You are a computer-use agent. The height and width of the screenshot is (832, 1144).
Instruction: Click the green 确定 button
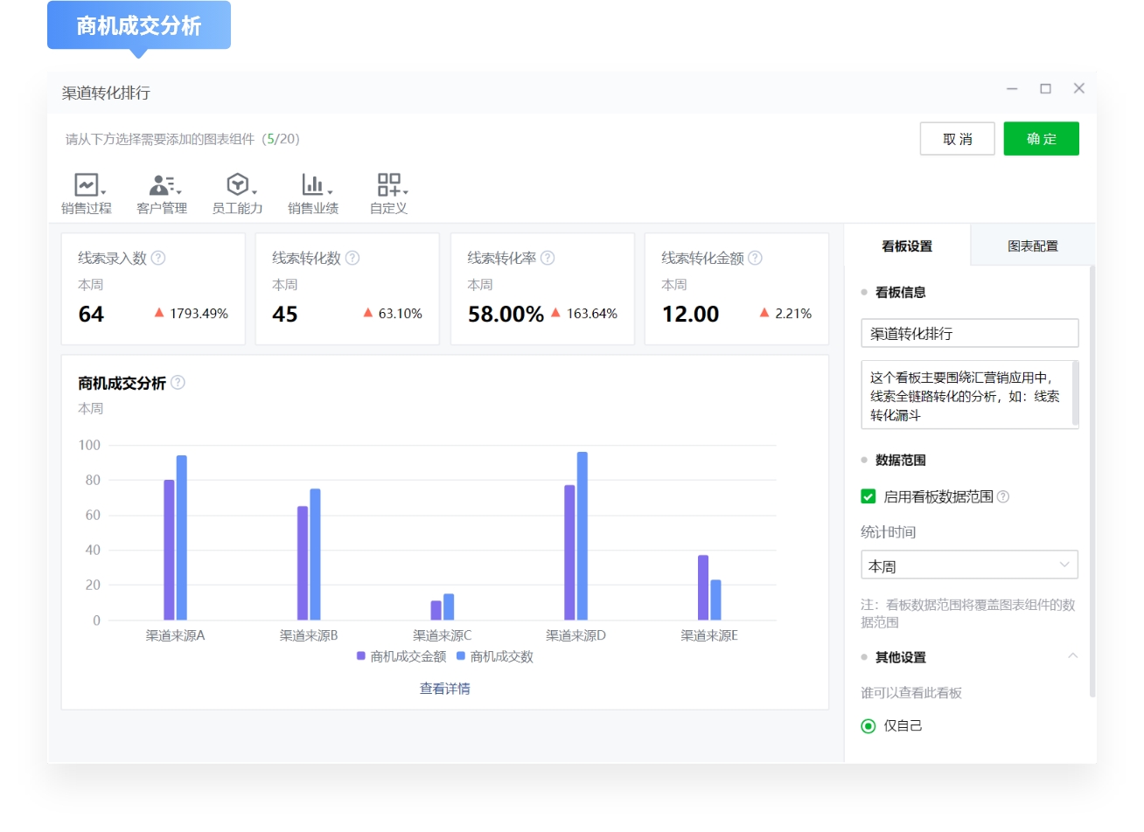tap(1042, 138)
